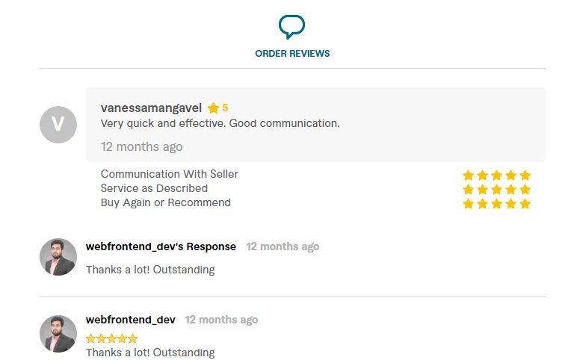Click the last Thanks a lot! Outstanding text
Viewport: 580px width, 363px height.
tap(150, 353)
